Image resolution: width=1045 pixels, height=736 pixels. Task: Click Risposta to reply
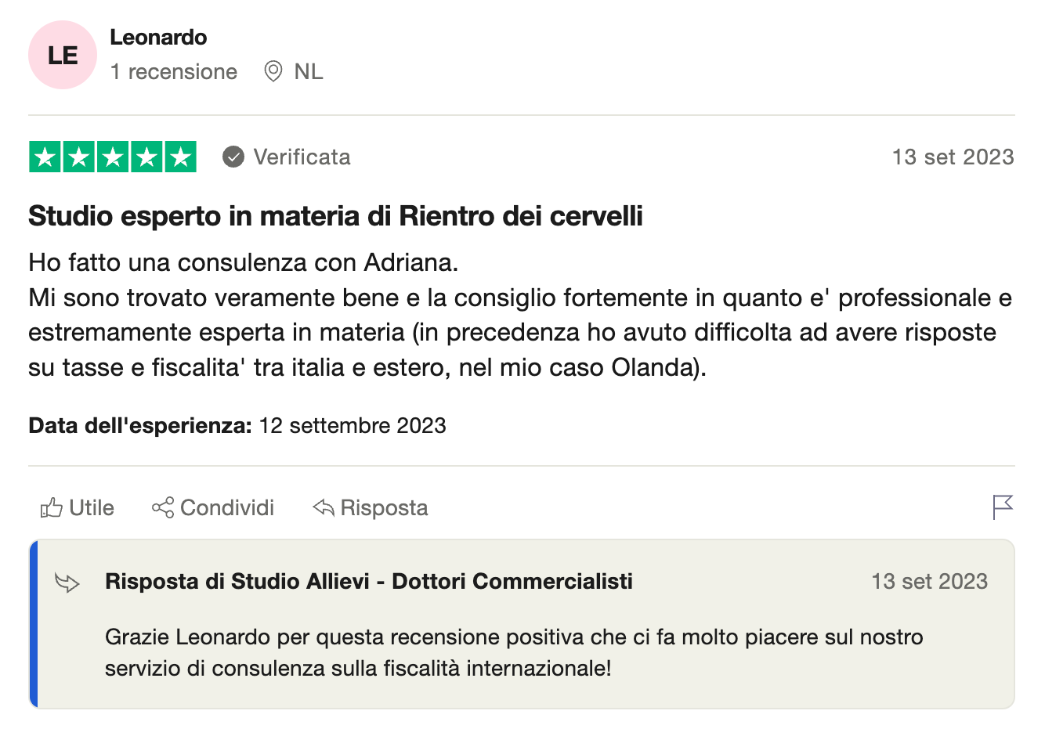point(371,508)
